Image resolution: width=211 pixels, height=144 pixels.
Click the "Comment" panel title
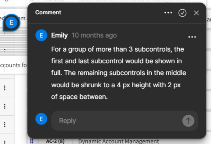tap(48, 13)
